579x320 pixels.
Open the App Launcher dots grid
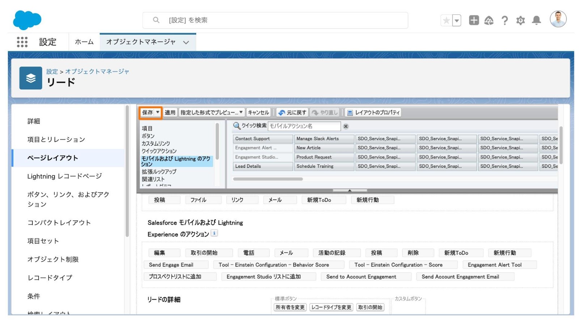coord(22,42)
